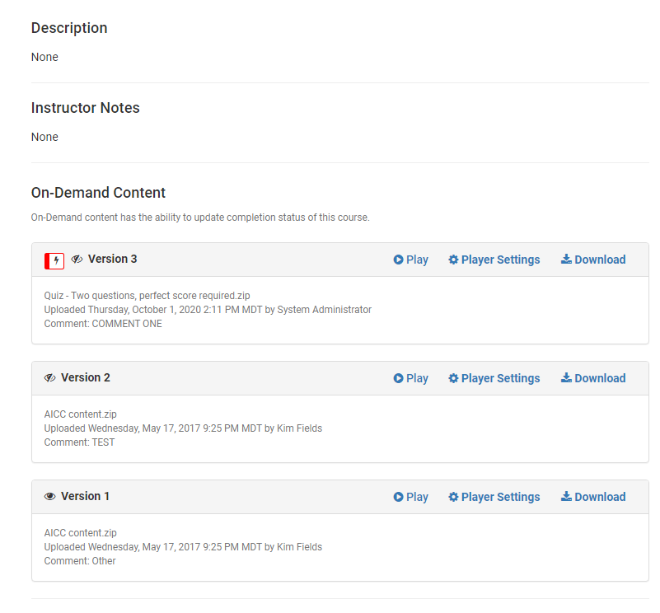Toggle the hidden-eye icon beside Version 2

coord(49,377)
